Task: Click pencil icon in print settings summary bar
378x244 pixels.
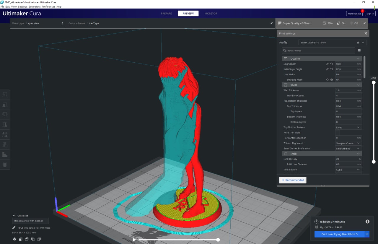Action: tap(364, 23)
